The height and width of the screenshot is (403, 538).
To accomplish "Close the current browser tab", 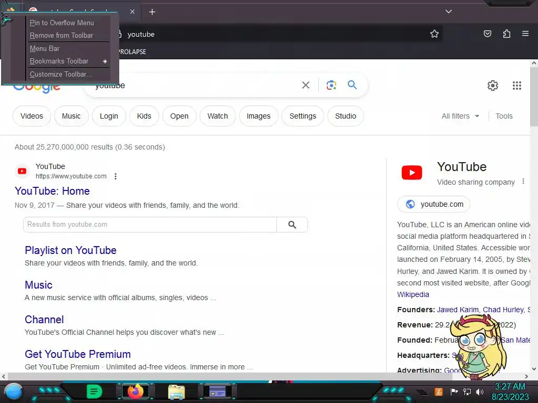I will tap(132, 12).
